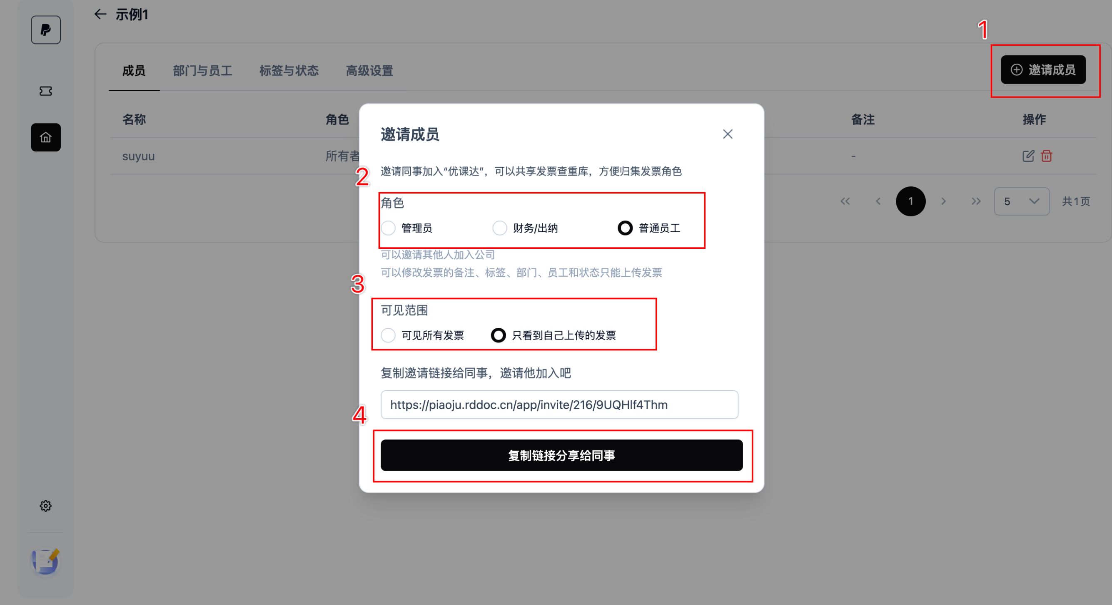Click the P logo icon in sidebar

46,30
